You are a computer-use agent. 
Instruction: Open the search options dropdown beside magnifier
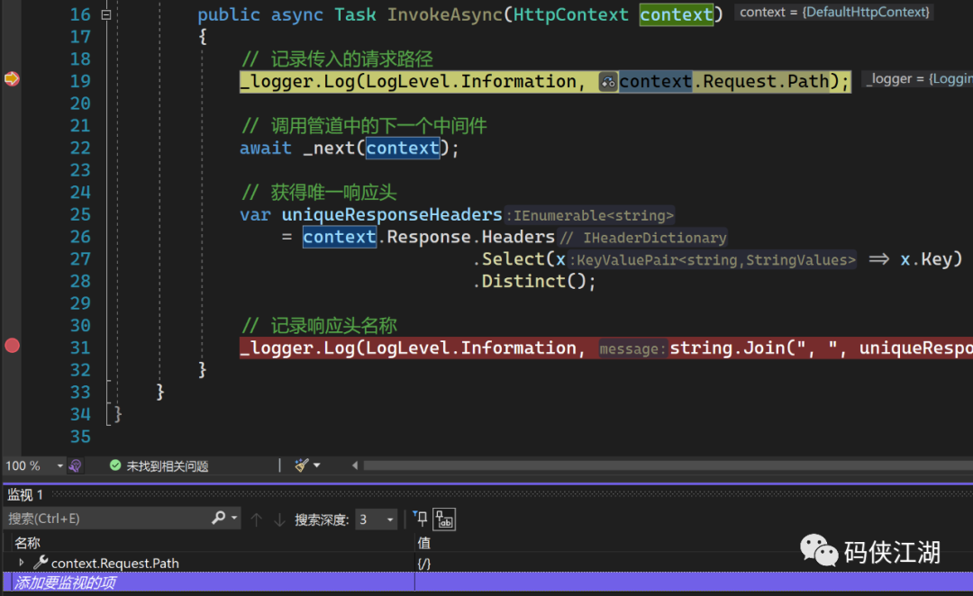pyautogui.click(x=234, y=518)
